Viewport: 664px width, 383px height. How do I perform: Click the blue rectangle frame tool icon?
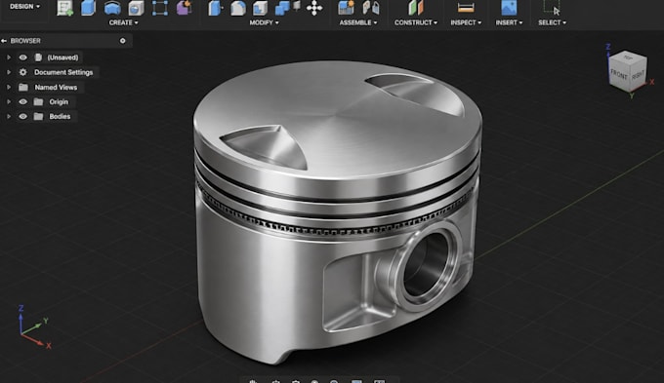click(x=159, y=8)
